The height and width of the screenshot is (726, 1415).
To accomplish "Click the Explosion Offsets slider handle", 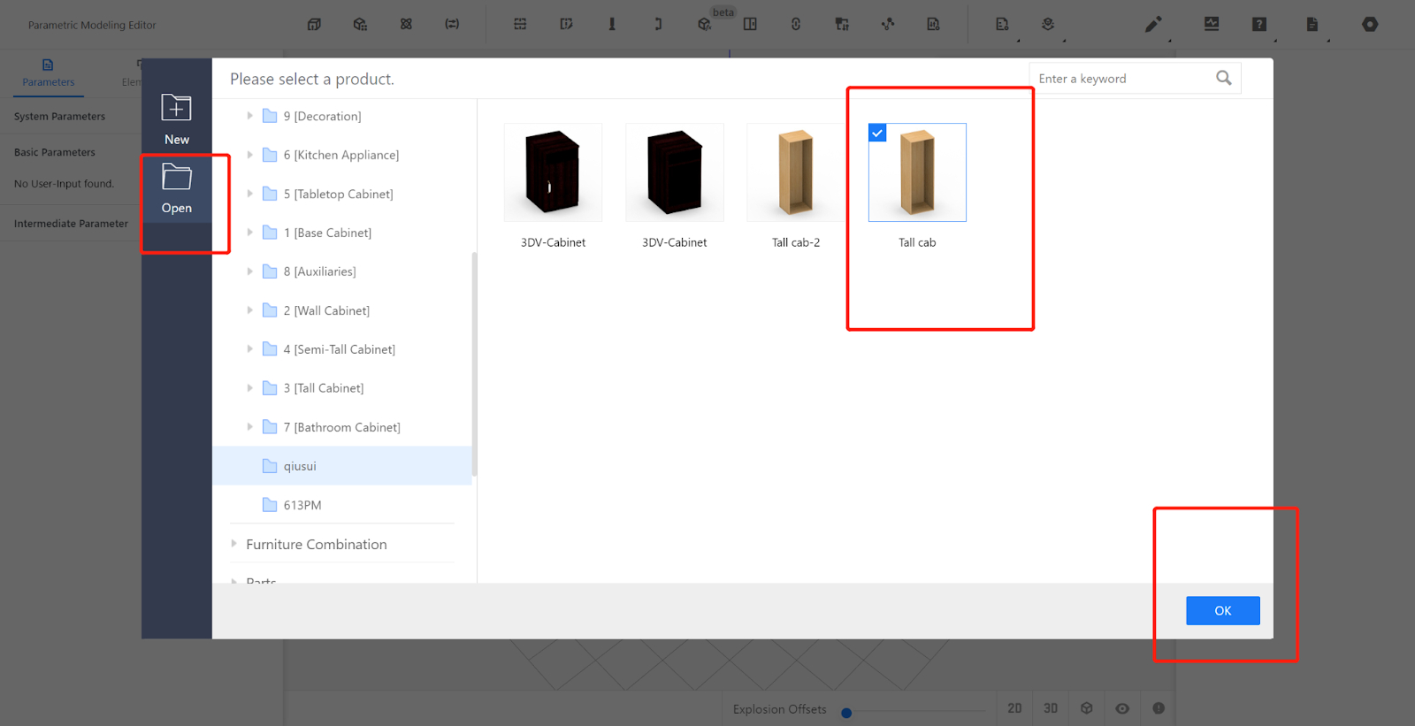I will point(846,713).
